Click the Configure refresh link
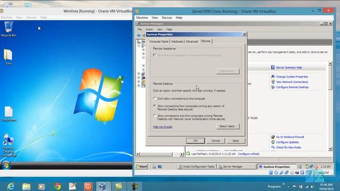The image size is (340, 191). pos(249,154)
